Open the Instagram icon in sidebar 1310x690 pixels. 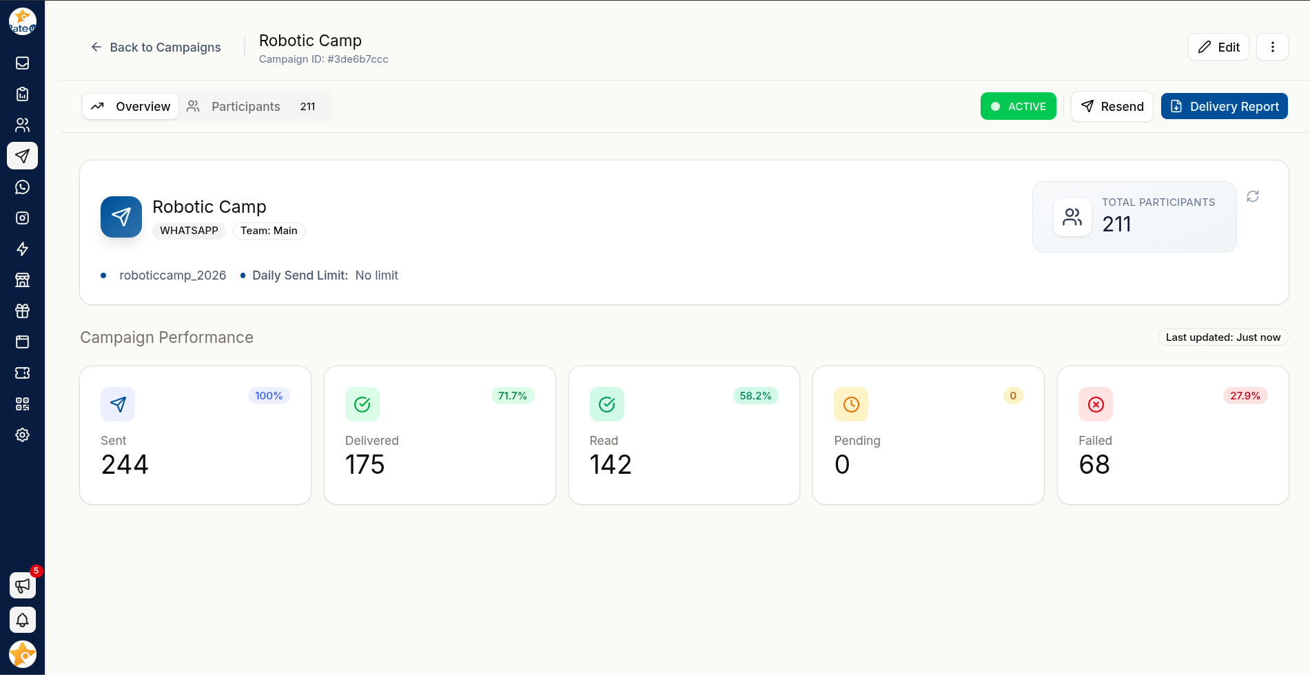coord(22,218)
